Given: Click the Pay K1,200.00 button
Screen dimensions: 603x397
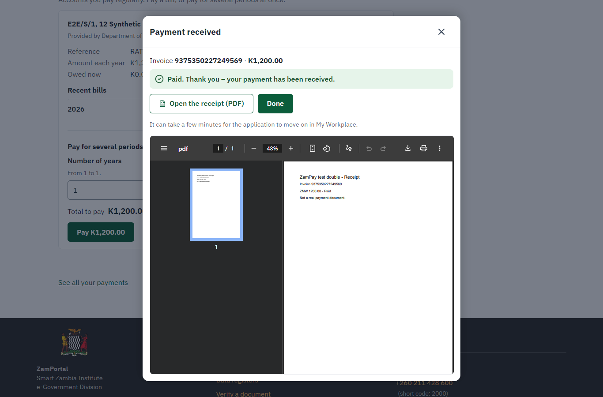Looking at the screenshot, I should (101, 232).
